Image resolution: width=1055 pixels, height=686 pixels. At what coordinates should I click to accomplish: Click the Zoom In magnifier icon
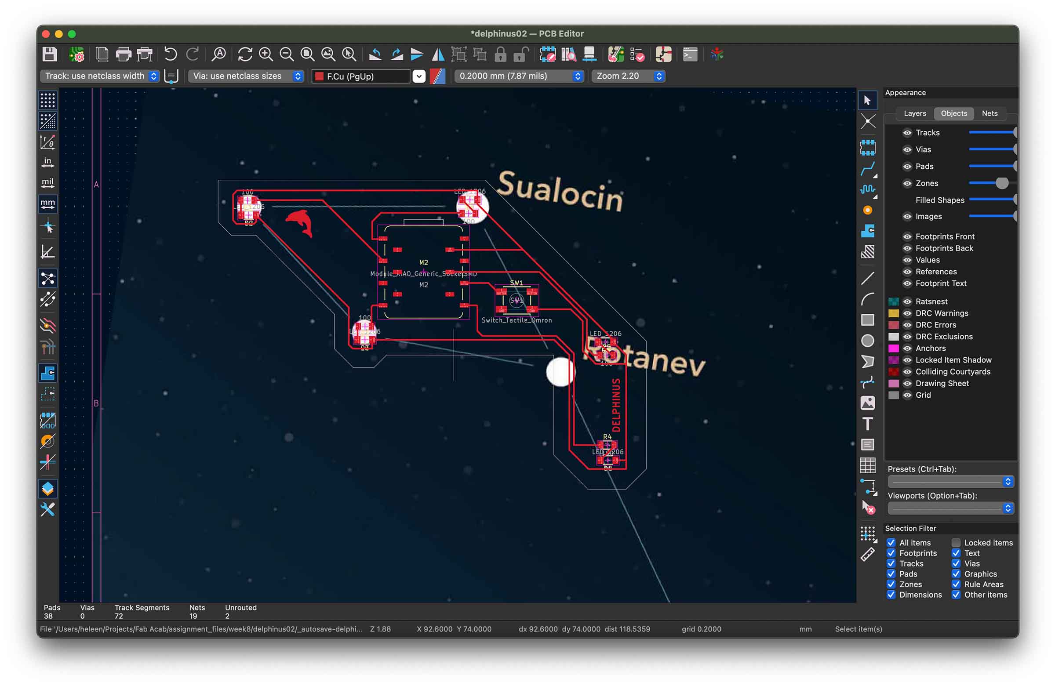click(x=266, y=54)
